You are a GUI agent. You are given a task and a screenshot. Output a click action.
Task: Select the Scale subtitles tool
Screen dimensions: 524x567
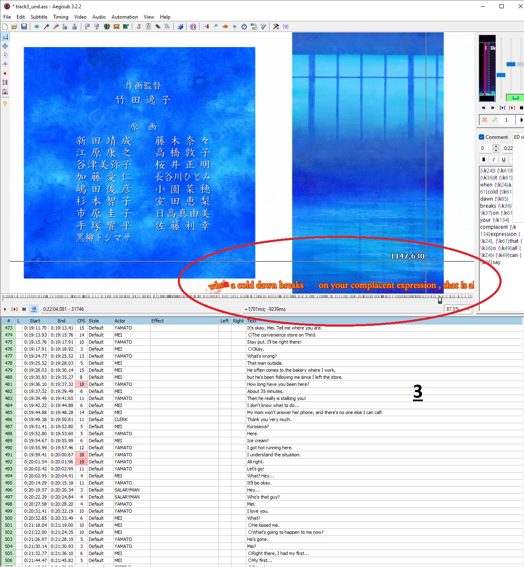tap(5, 73)
